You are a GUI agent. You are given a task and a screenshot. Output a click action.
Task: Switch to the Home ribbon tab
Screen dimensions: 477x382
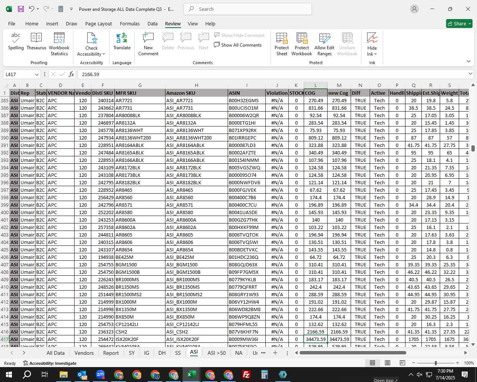[32, 24]
